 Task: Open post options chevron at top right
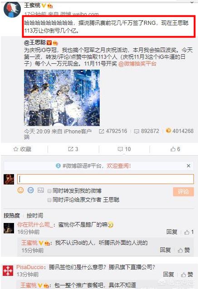[x=192, y=2]
